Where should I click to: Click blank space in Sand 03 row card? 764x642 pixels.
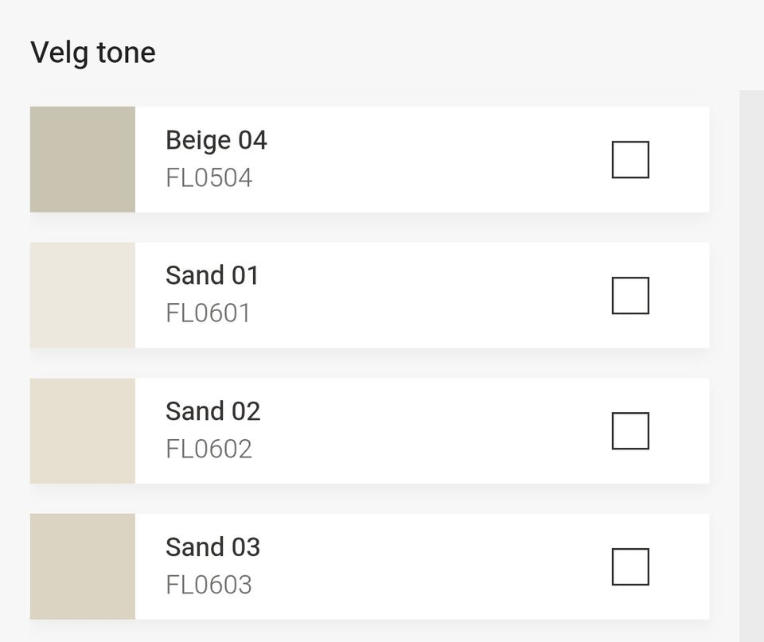pos(438,567)
